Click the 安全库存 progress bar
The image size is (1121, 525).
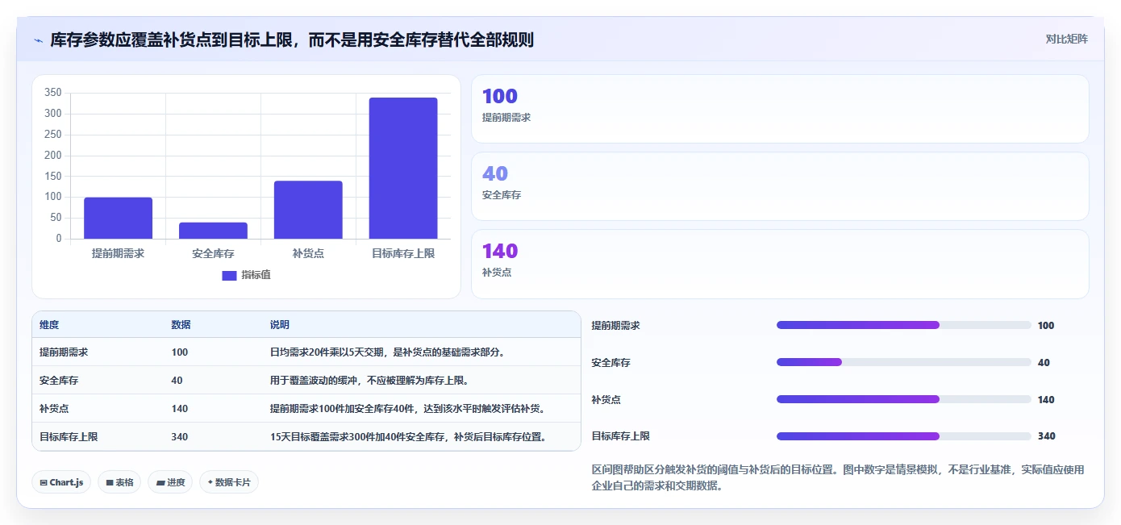[x=903, y=362]
